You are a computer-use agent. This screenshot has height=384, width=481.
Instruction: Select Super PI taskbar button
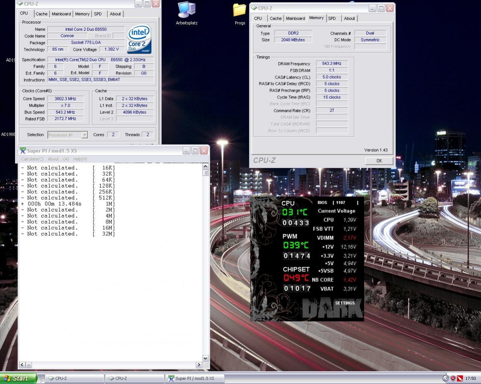(x=194, y=378)
